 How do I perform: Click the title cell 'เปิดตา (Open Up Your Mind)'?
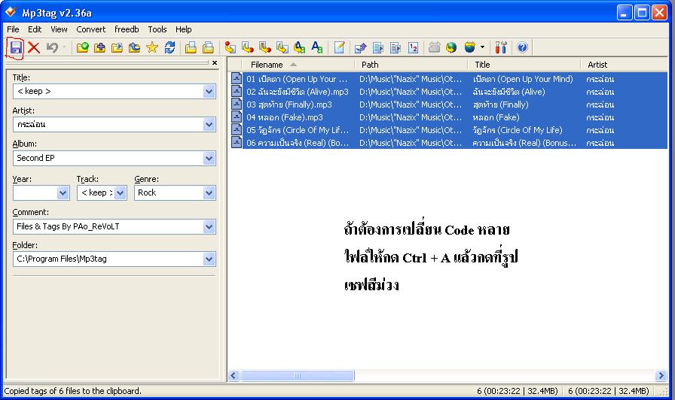point(523,79)
